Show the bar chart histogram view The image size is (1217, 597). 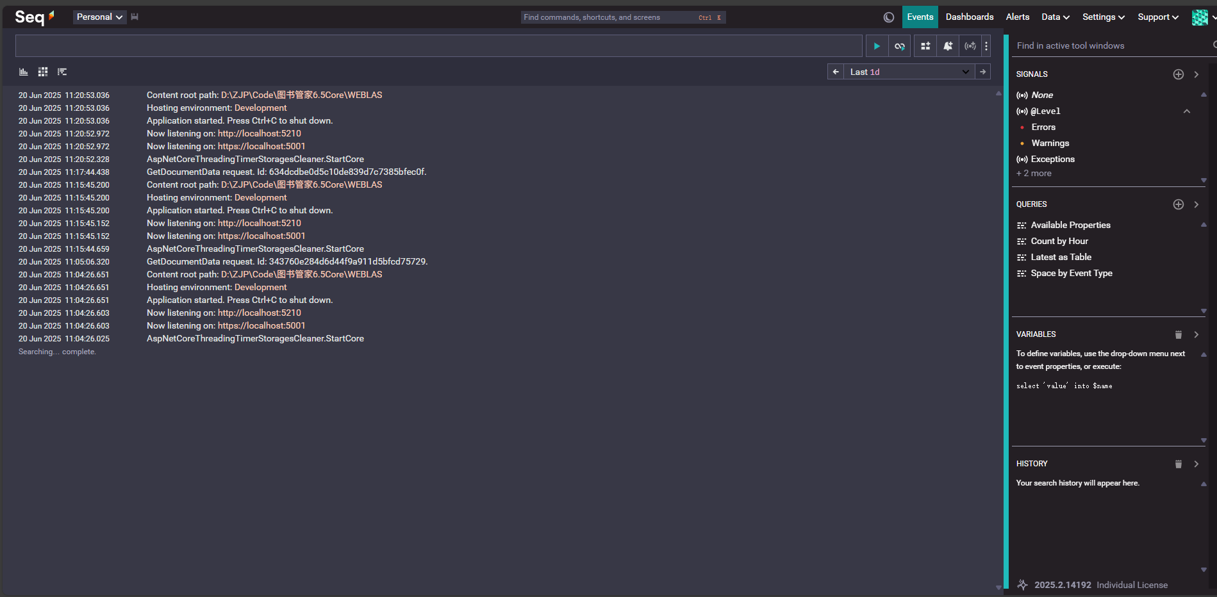click(x=24, y=72)
